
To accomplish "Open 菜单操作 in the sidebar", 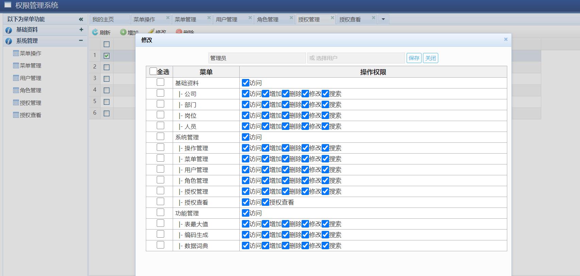I will 31,53.
